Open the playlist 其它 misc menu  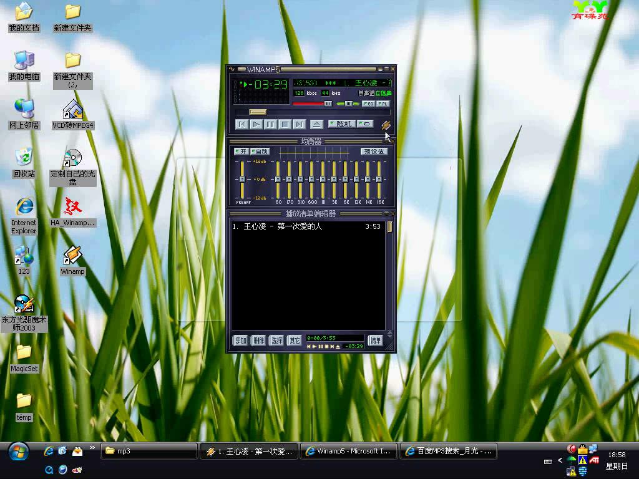click(295, 341)
